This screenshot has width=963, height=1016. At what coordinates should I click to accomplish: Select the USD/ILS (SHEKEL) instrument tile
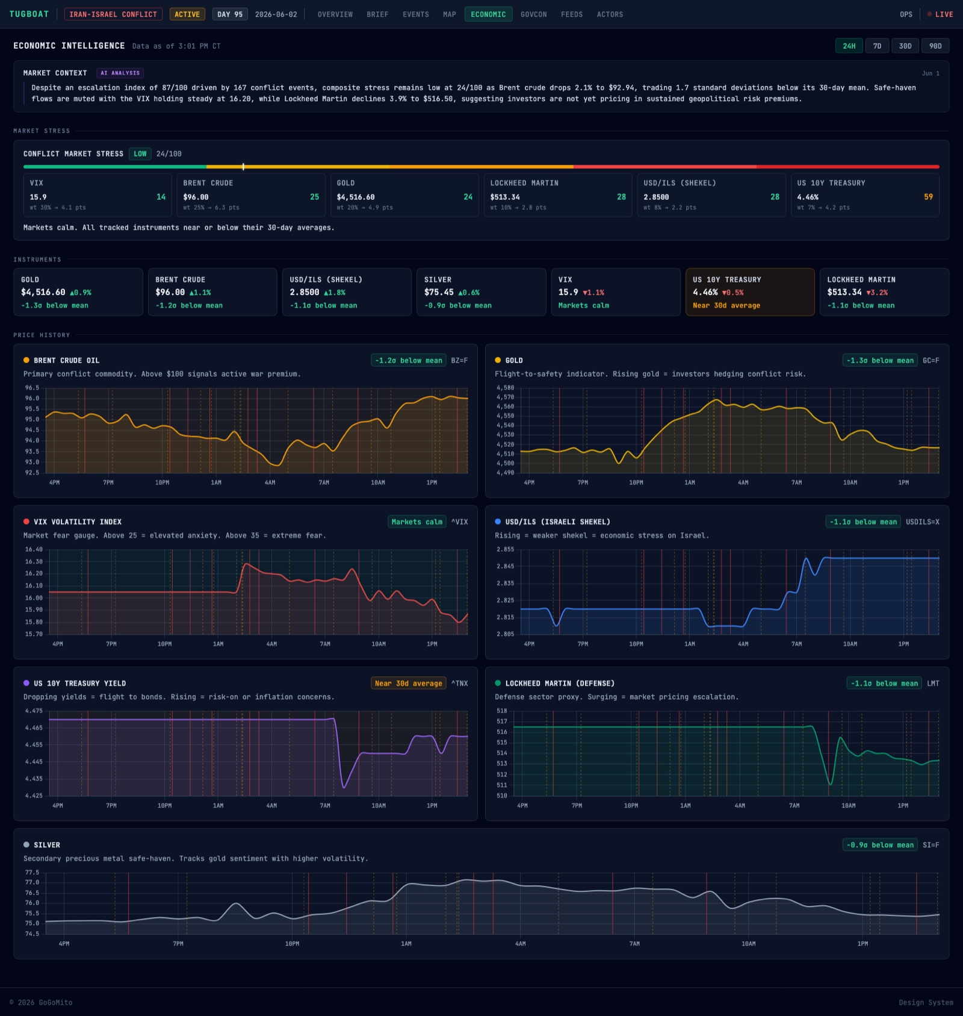pos(347,292)
